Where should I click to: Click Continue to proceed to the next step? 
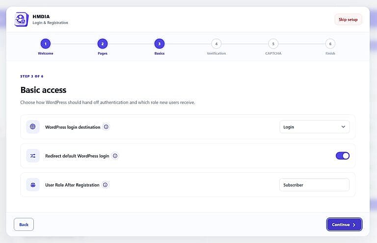coord(344,224)
